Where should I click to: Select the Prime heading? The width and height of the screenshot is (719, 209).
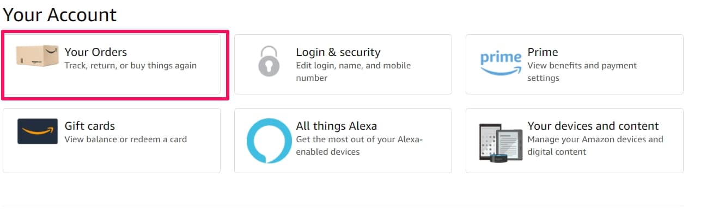click(543, 52)
